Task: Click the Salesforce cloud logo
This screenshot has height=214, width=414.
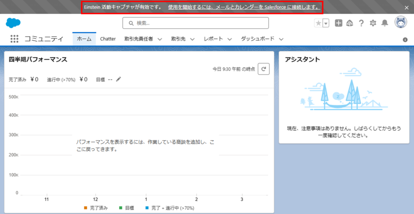Action: pyautogui.click(x=13, y=23)
